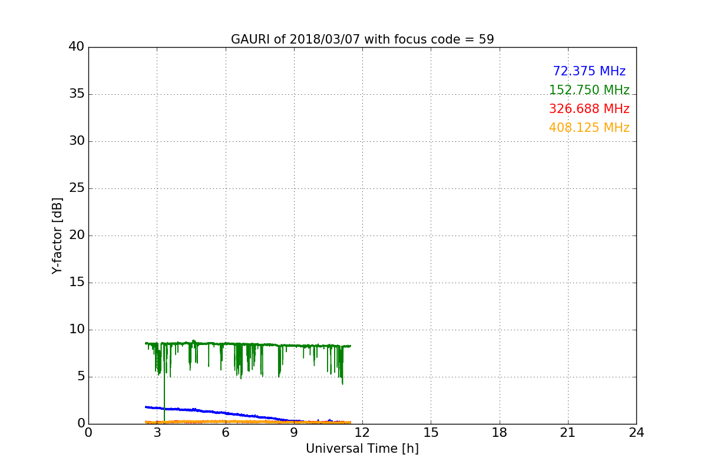
Task: Click y-axis tick label 5
Action: point(81,377)
